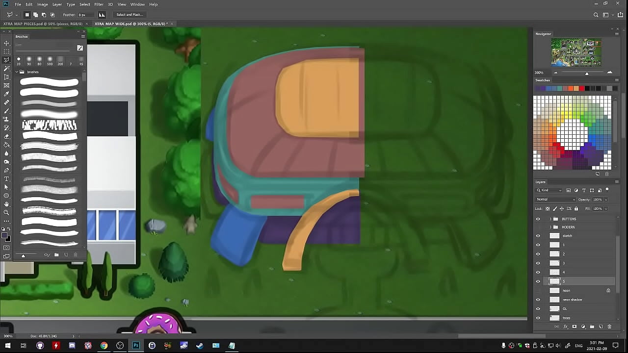Image resolution: width=628 pixels, height=353 pixels.
Task: Hide the sketch layer
Action: point(538,236)
